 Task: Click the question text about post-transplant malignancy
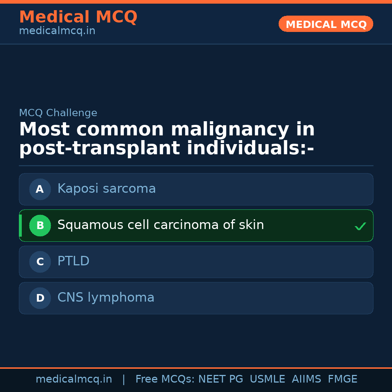pyautogui.click(x=167, y=139)
